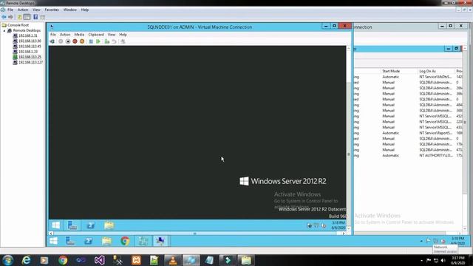Open Internet Explorer from local taskbar
Image resolution: width=473 pixels, height=266 pixels.
coord(27,260)
